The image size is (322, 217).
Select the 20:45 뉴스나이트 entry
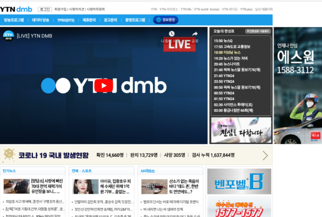(227, 64)
